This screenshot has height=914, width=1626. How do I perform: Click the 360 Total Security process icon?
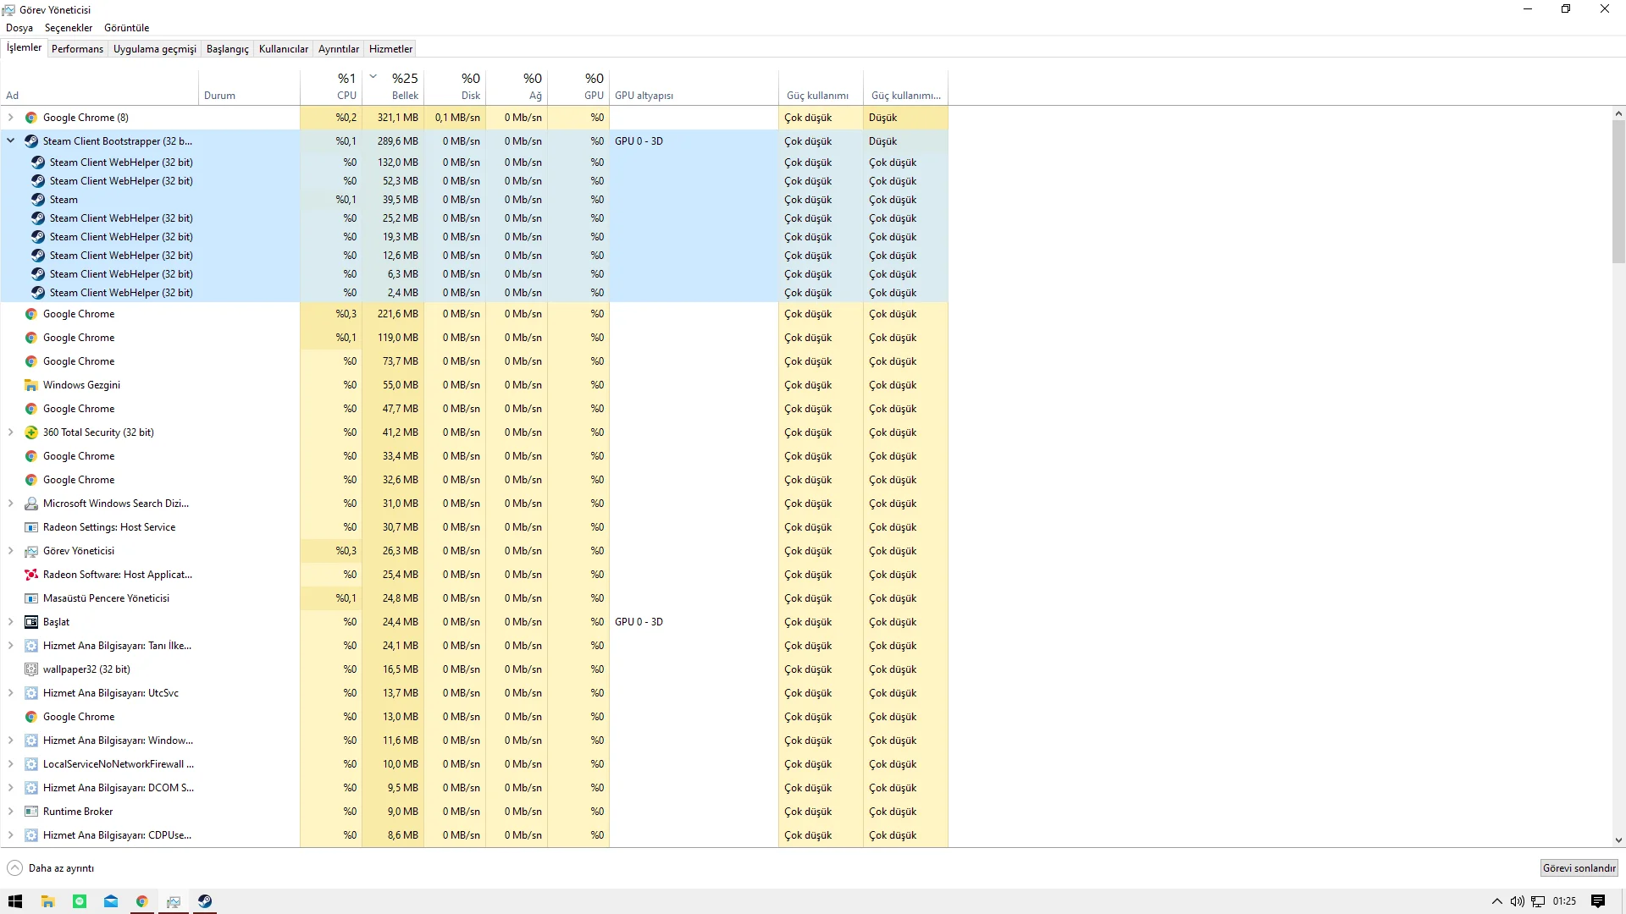click(x=31, y=432)
